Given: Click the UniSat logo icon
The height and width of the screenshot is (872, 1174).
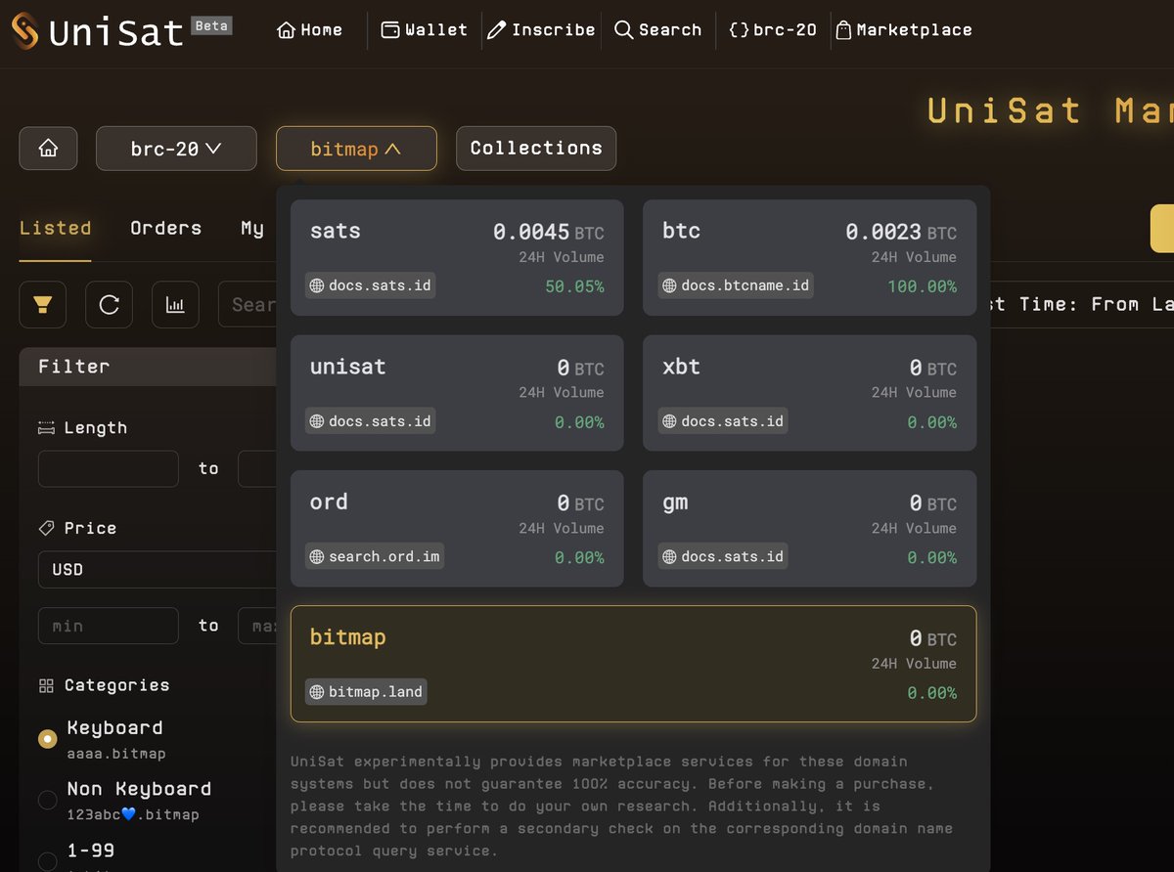Looking at the screenshot, I should coord(24,30).
